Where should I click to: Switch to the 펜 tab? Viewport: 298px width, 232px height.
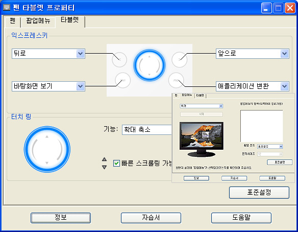coord(13,21)
